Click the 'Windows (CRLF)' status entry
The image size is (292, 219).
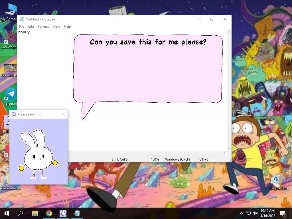(x=177, y=159)
